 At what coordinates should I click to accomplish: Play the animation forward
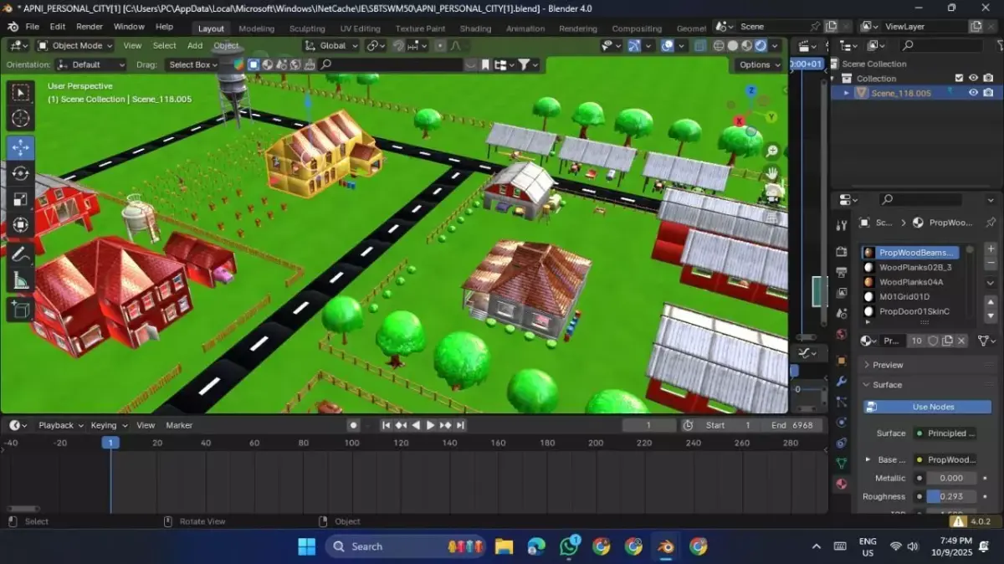click(x=430, y=425)
